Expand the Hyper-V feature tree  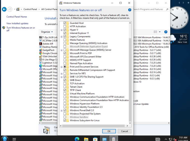pos(62,30)
